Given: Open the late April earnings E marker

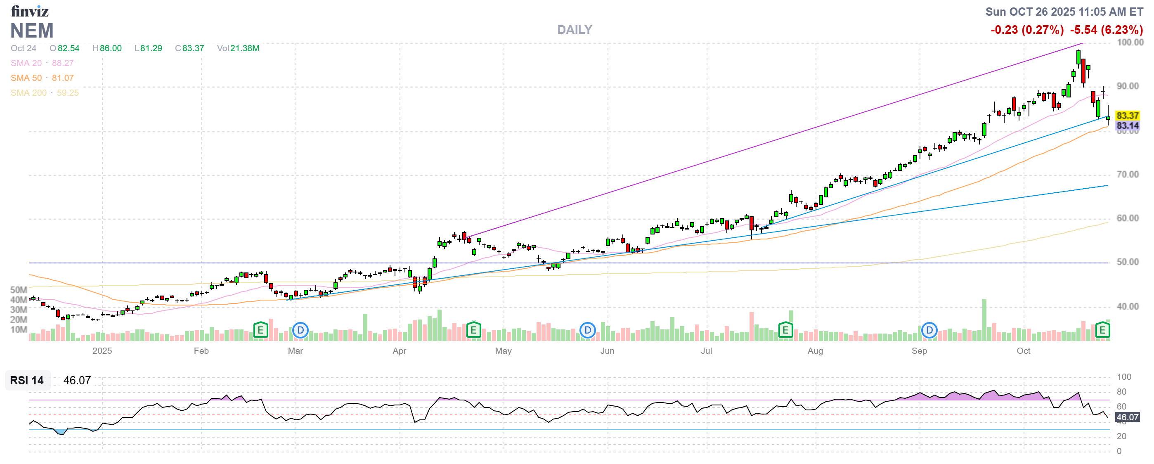Looking at the screenshot, I should point(473,331).
